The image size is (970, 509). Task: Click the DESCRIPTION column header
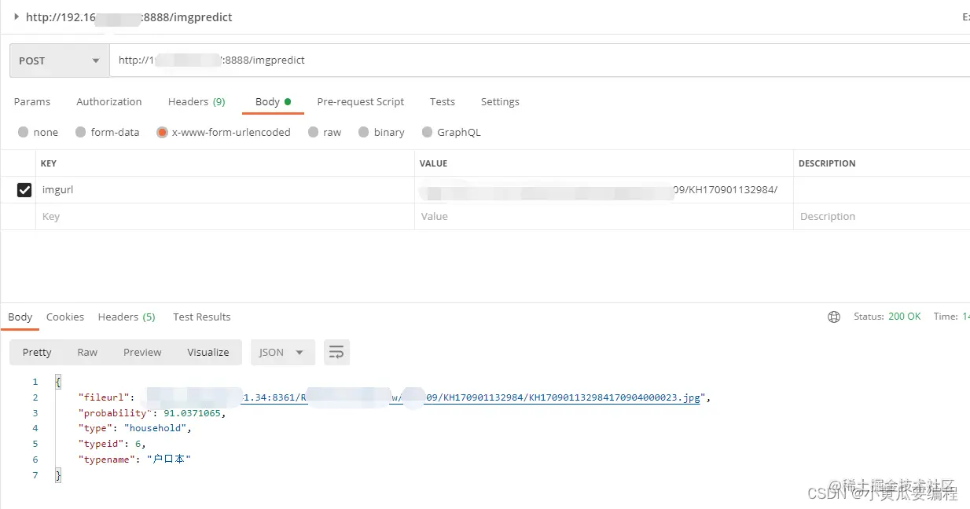coord(827,163)
